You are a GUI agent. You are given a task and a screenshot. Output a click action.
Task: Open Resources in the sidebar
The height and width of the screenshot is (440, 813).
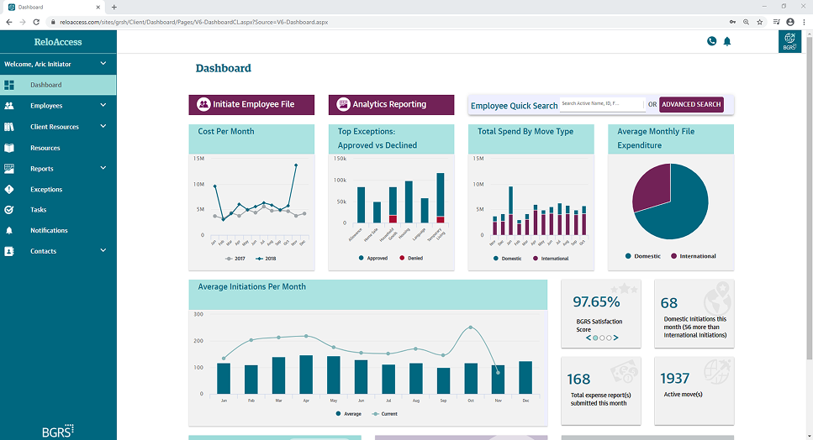coord(58,148)
